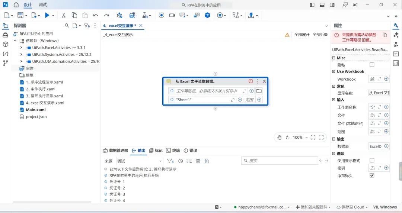Toggle the 使用显示格式 checkbox

pos(372,160)
